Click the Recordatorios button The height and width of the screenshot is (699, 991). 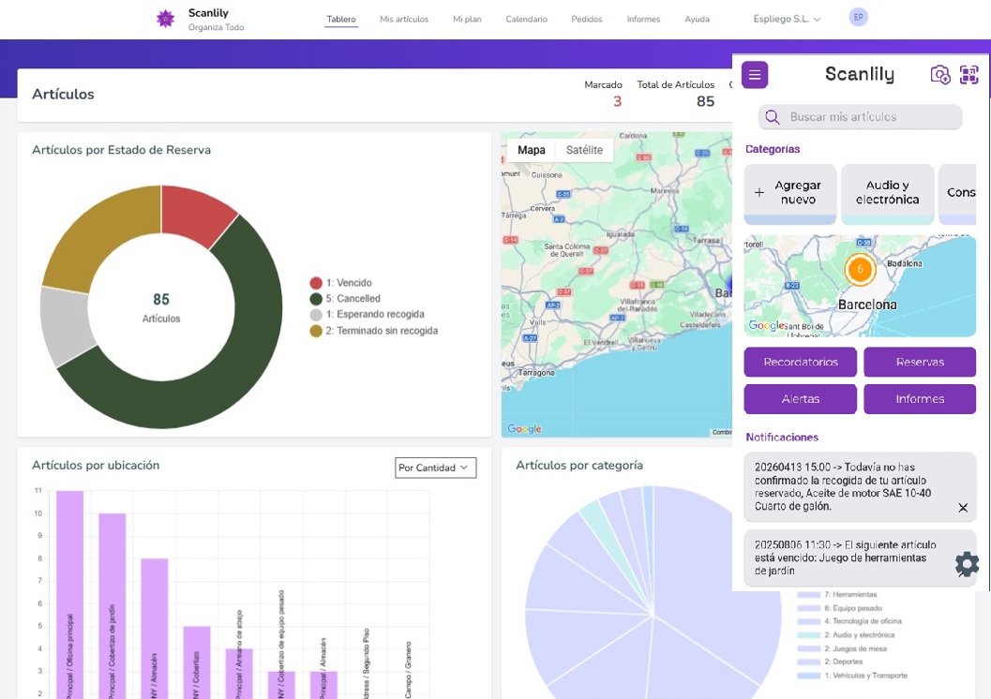click(800, 362)
